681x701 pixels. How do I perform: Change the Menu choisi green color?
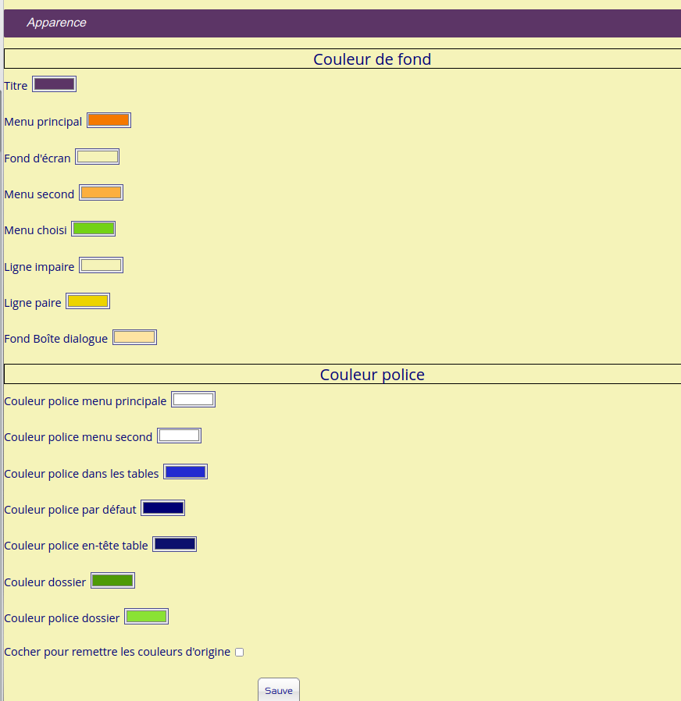[93, 229]
